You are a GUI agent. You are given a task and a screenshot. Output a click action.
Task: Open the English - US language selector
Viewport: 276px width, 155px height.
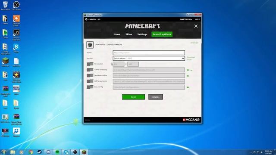(93, 19)
